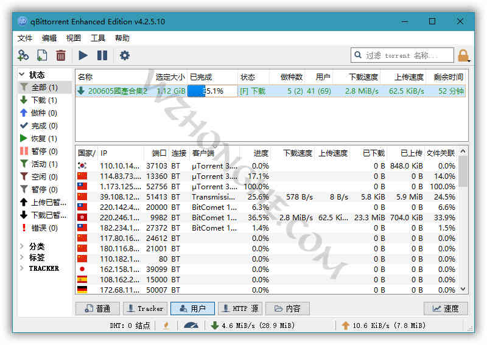Sort peers by 文件关联 column header
This screenshot has width=487, height=345.
coord(441,153)
